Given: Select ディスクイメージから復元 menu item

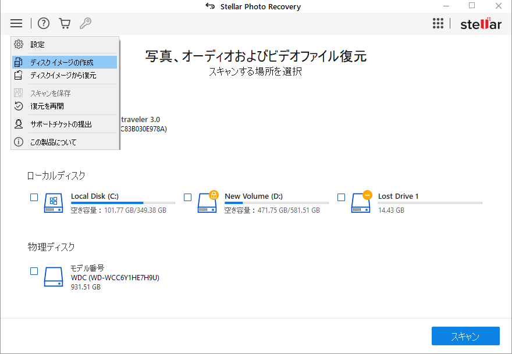Looking at the screenshot, I should [65, 76].
